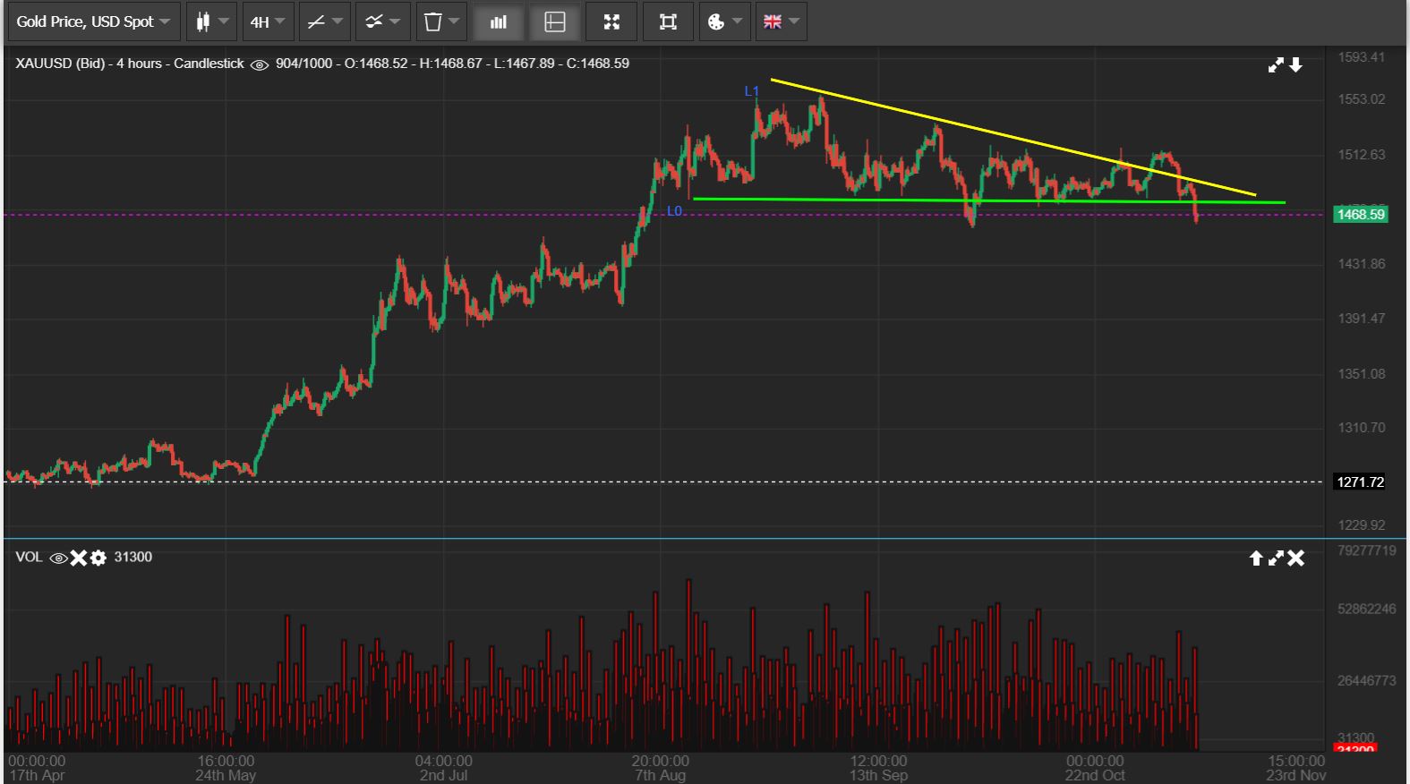Hide the VOL indicator using eye icon
Viewport: 1410px width, 784px height.
[58, 558]
